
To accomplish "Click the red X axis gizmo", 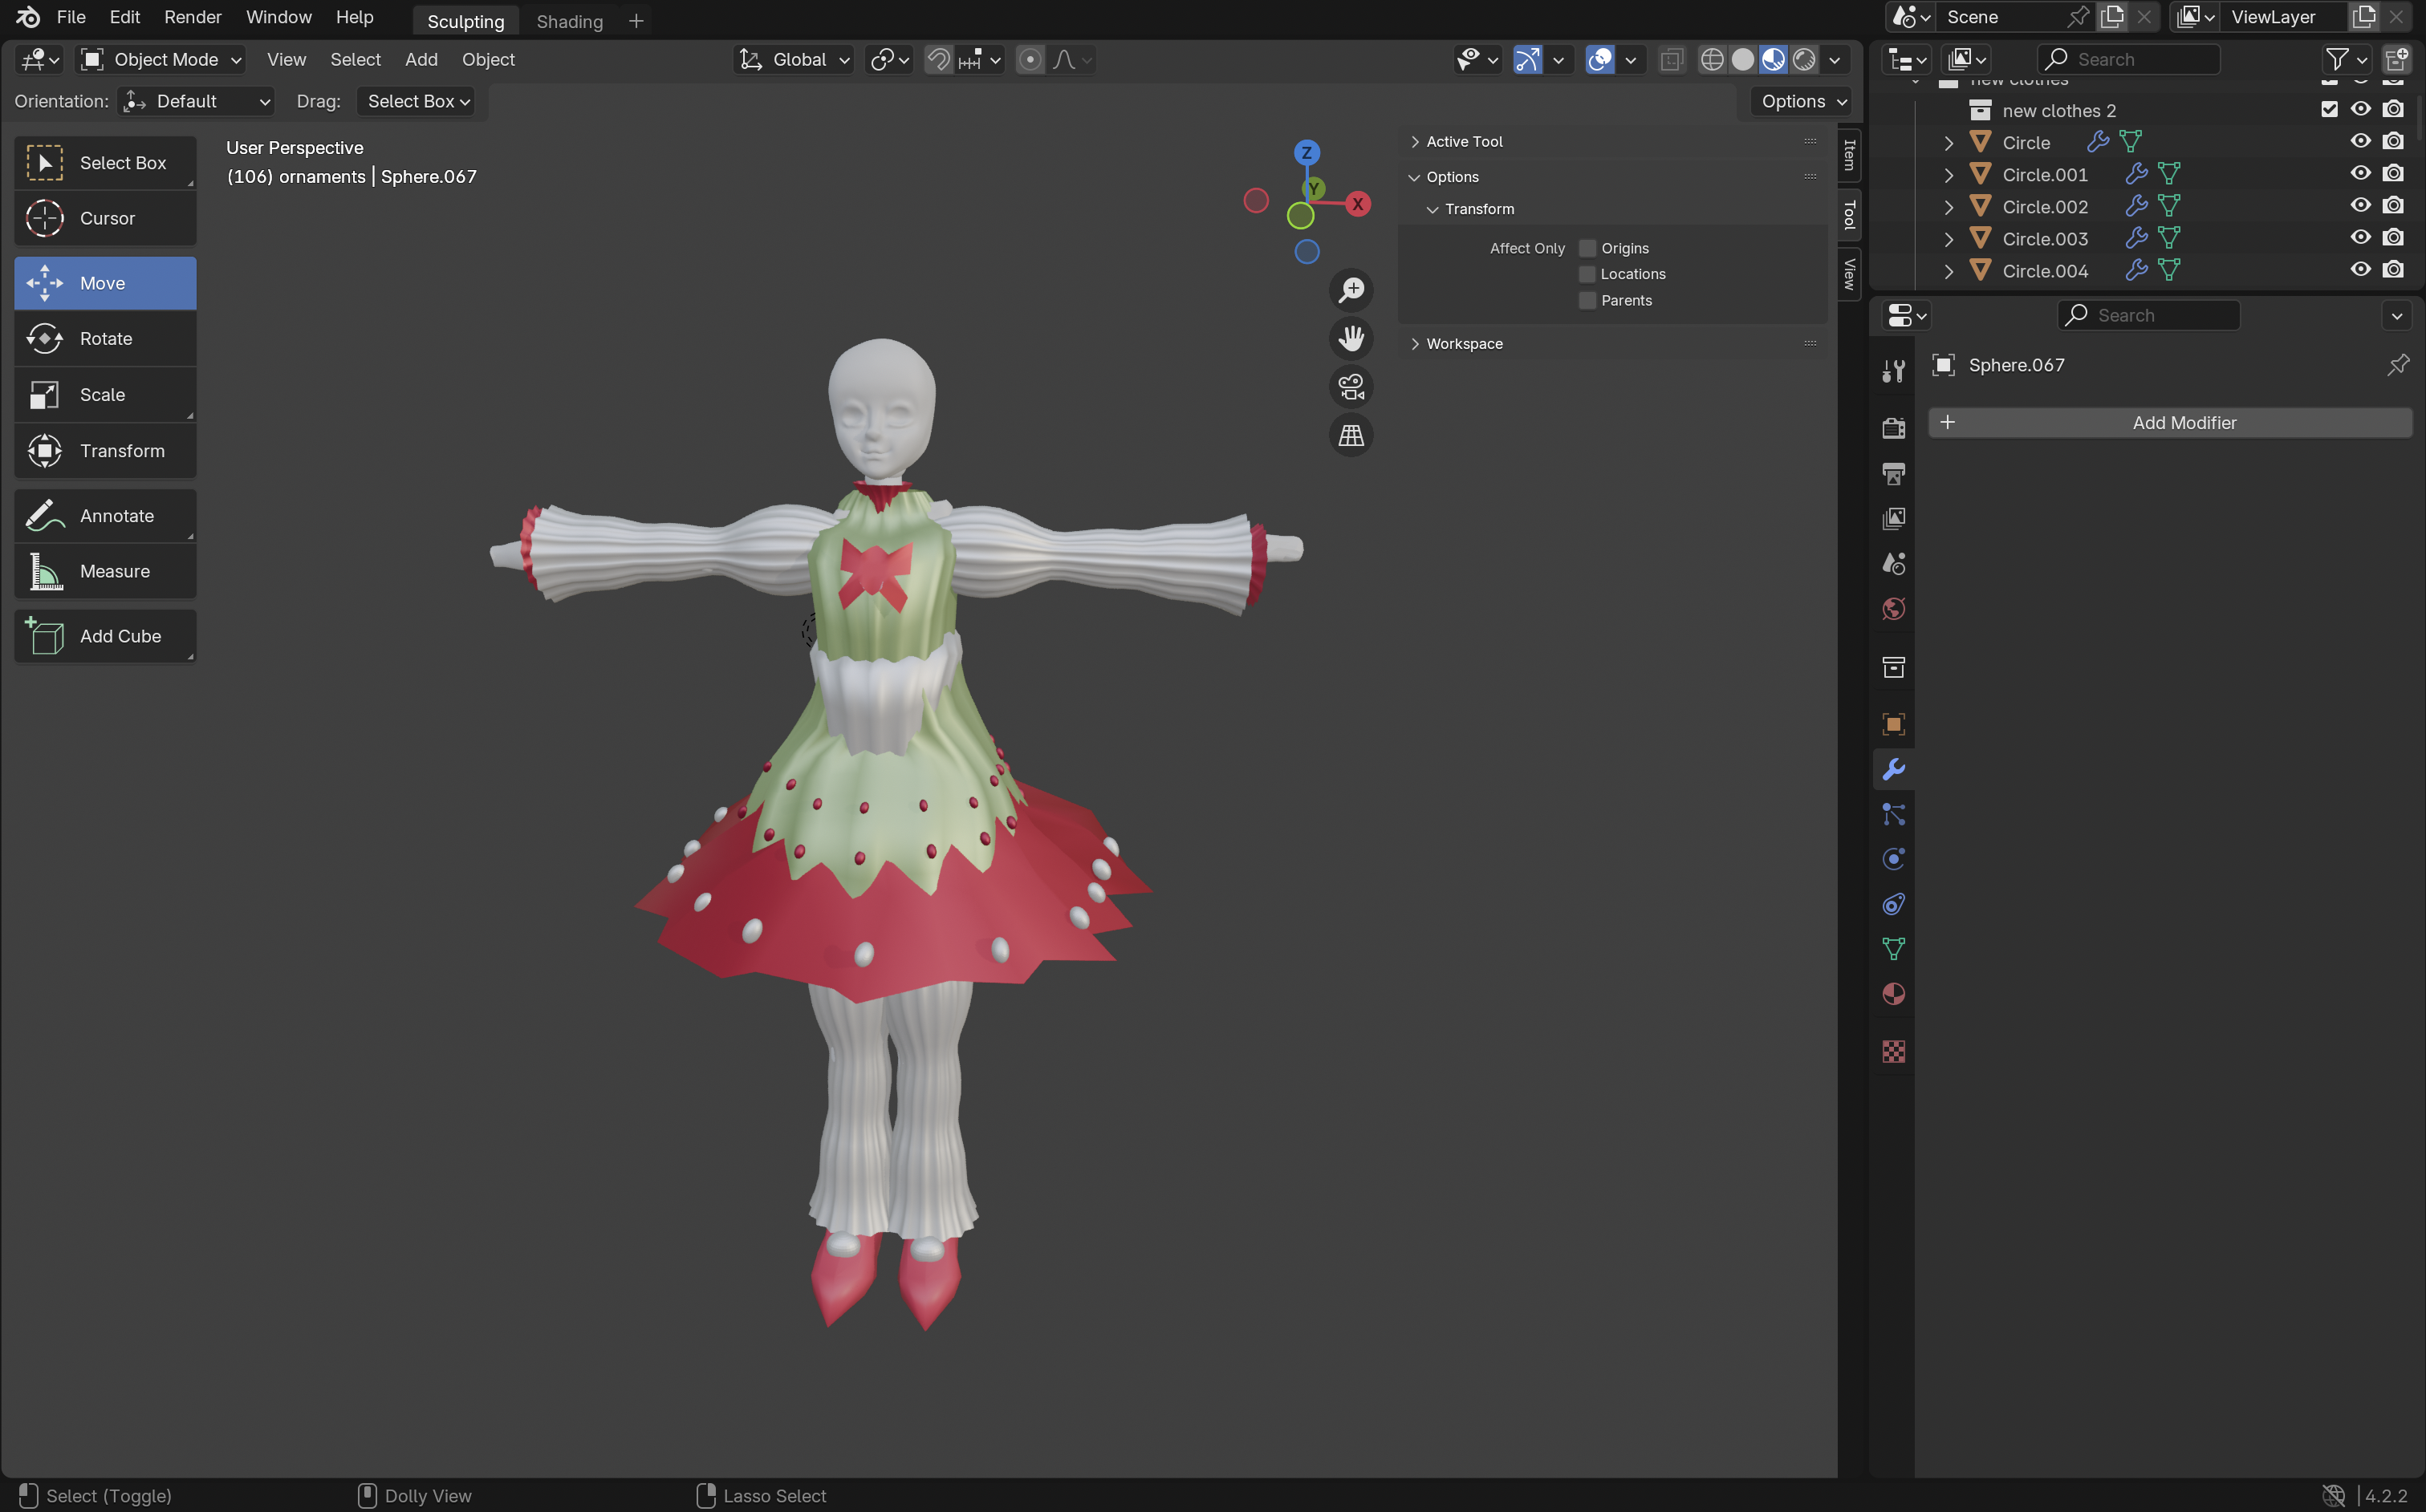I will click(x=1358, y=204).
